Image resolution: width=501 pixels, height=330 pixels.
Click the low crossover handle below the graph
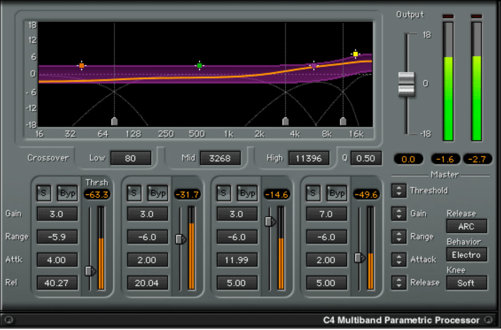[x=114, y=121]
